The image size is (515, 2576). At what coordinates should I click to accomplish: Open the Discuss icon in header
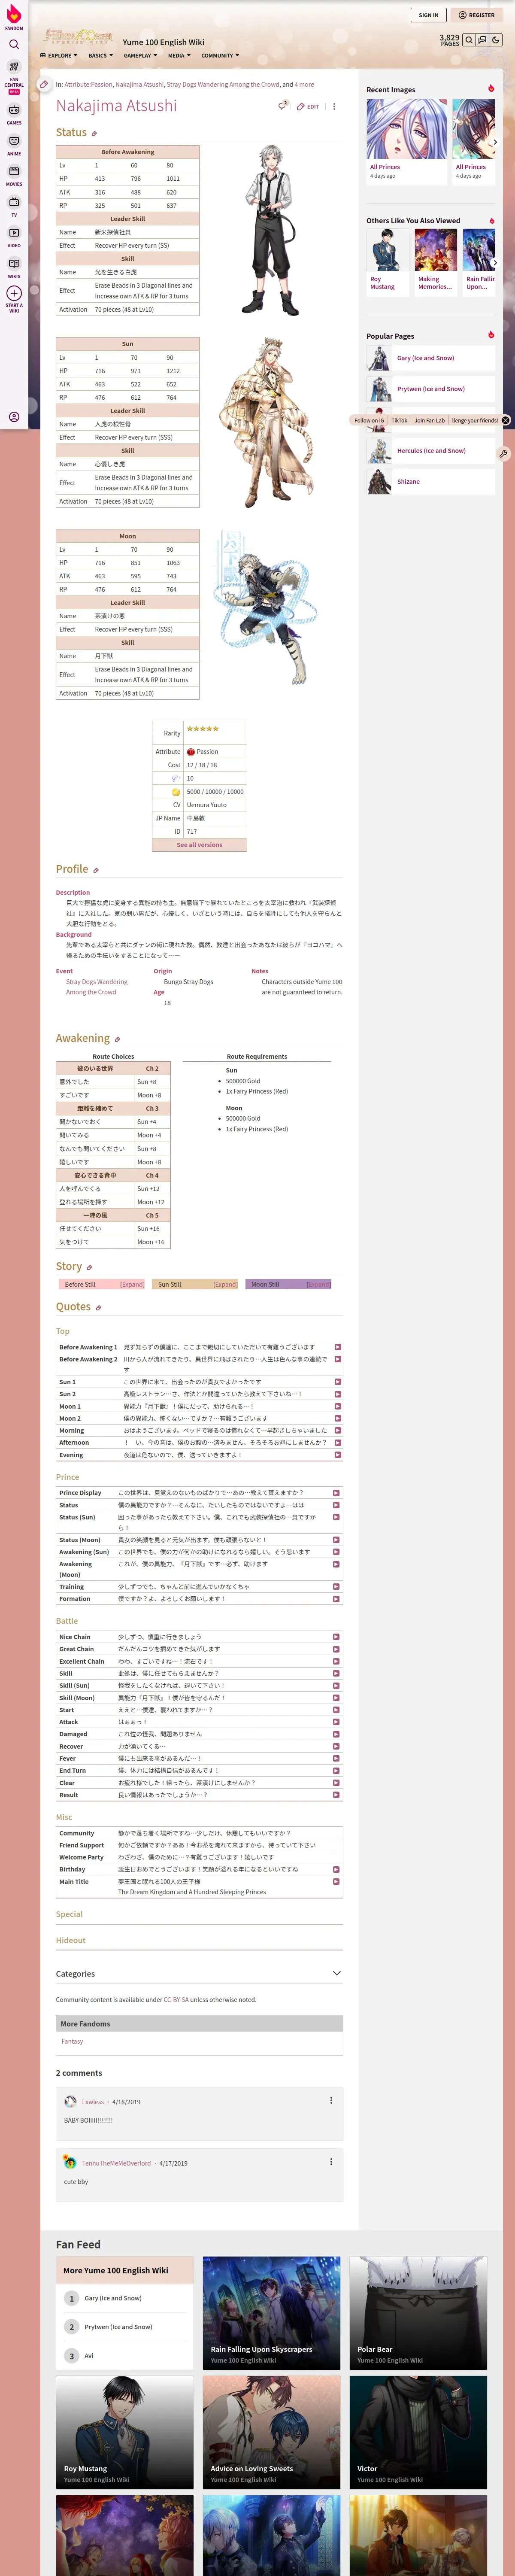click(x=482, y=40)
